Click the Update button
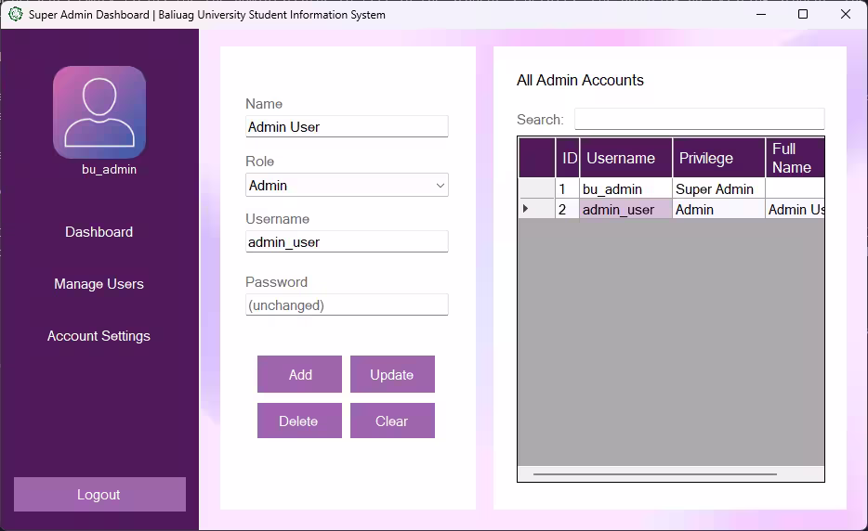This screenshot has height=531, width=868. pos(392,374)
